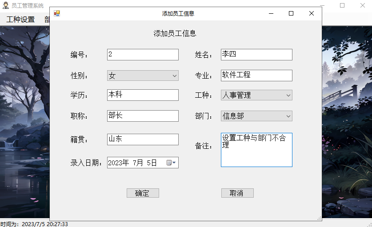Close the 添加员工信息 dialog
The image size is (372, 227).
(x=312, y=13)
